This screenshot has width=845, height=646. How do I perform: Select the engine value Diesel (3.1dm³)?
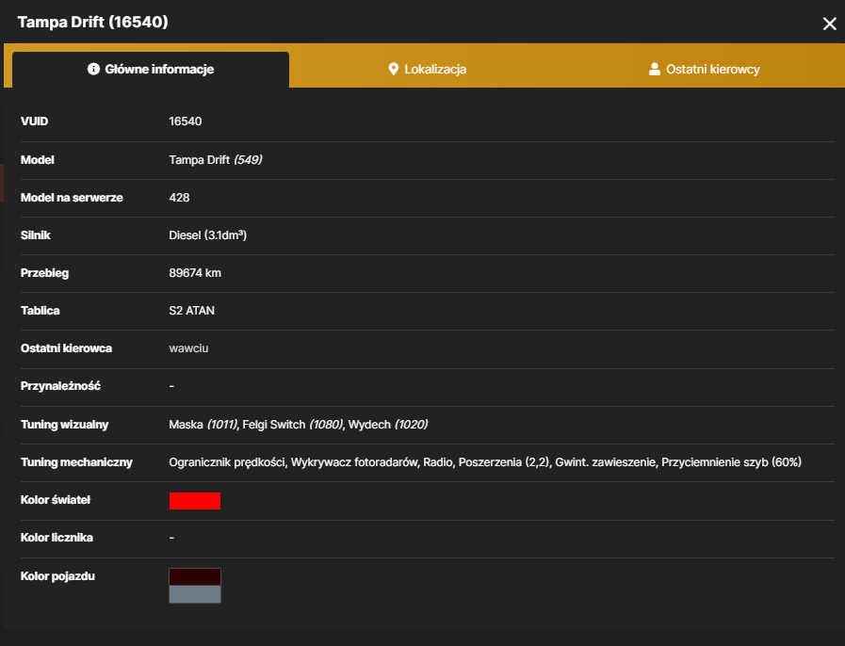(207, 234)
